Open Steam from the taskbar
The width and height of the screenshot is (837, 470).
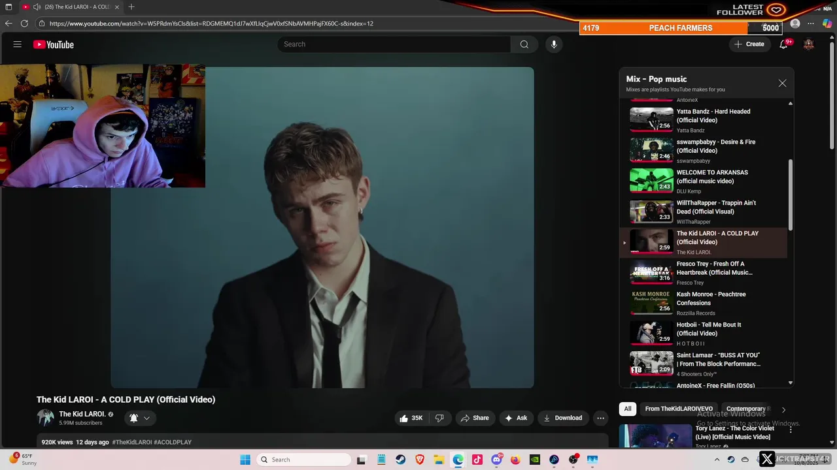click(400, 460)
